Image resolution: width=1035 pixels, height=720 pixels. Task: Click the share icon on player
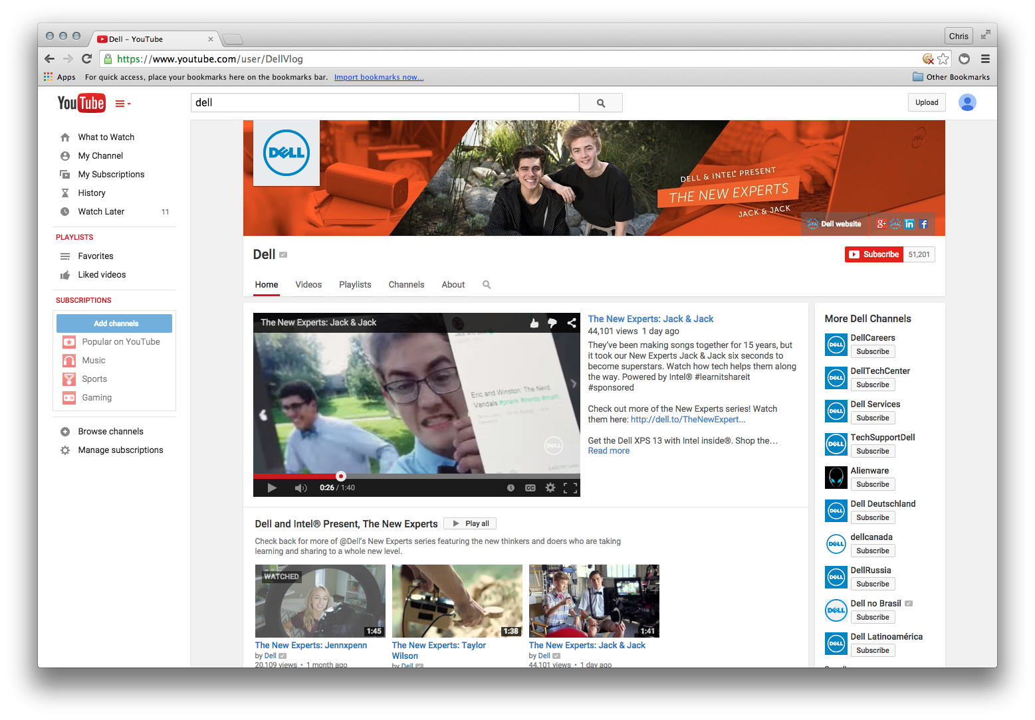click(572, 323)
